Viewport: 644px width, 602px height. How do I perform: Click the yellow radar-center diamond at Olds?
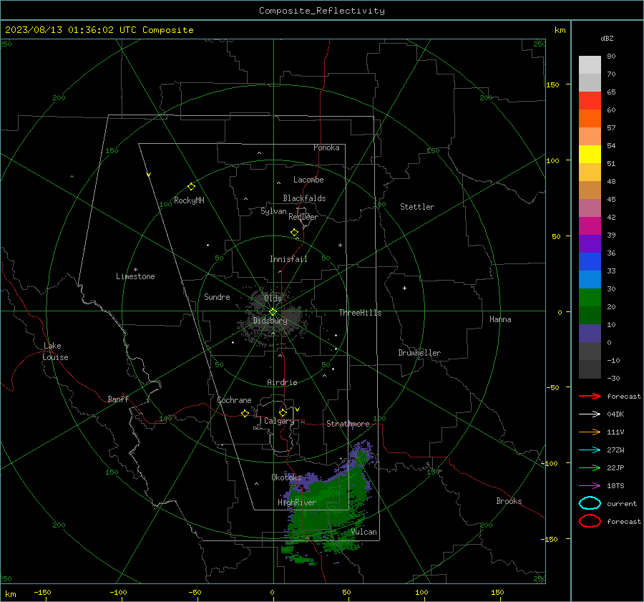(273, 312)
